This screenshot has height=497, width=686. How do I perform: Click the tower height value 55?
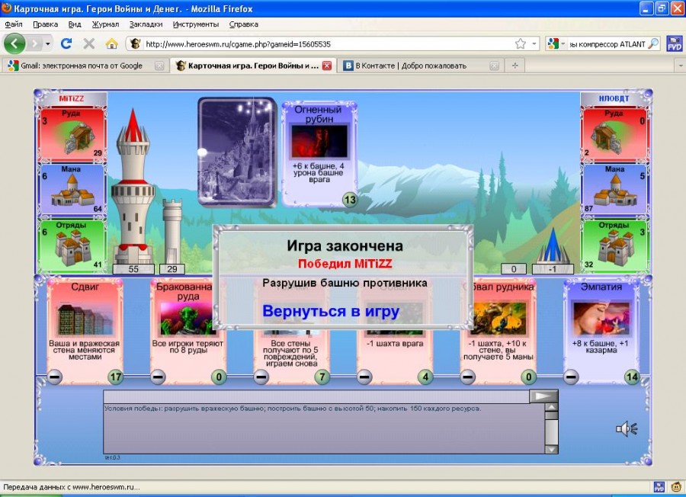click(133, 269)
